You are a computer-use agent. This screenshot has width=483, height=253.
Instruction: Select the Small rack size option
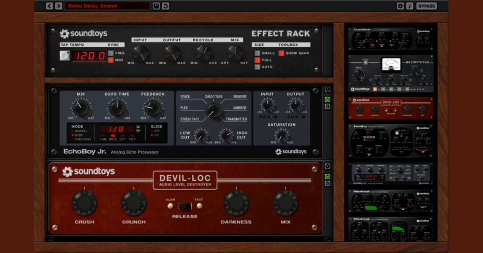(x=257, y=53)
